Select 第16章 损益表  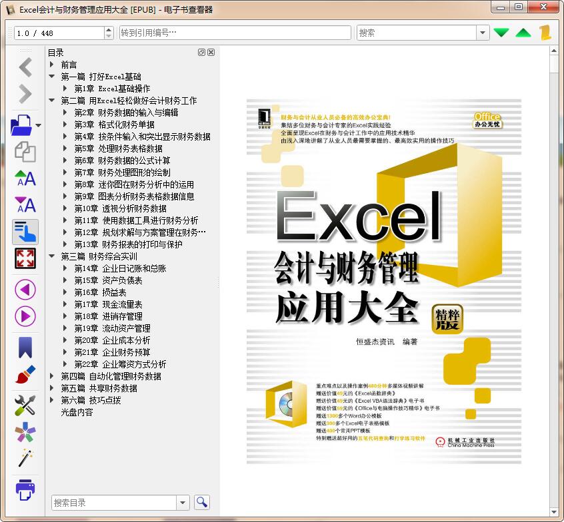101,292
